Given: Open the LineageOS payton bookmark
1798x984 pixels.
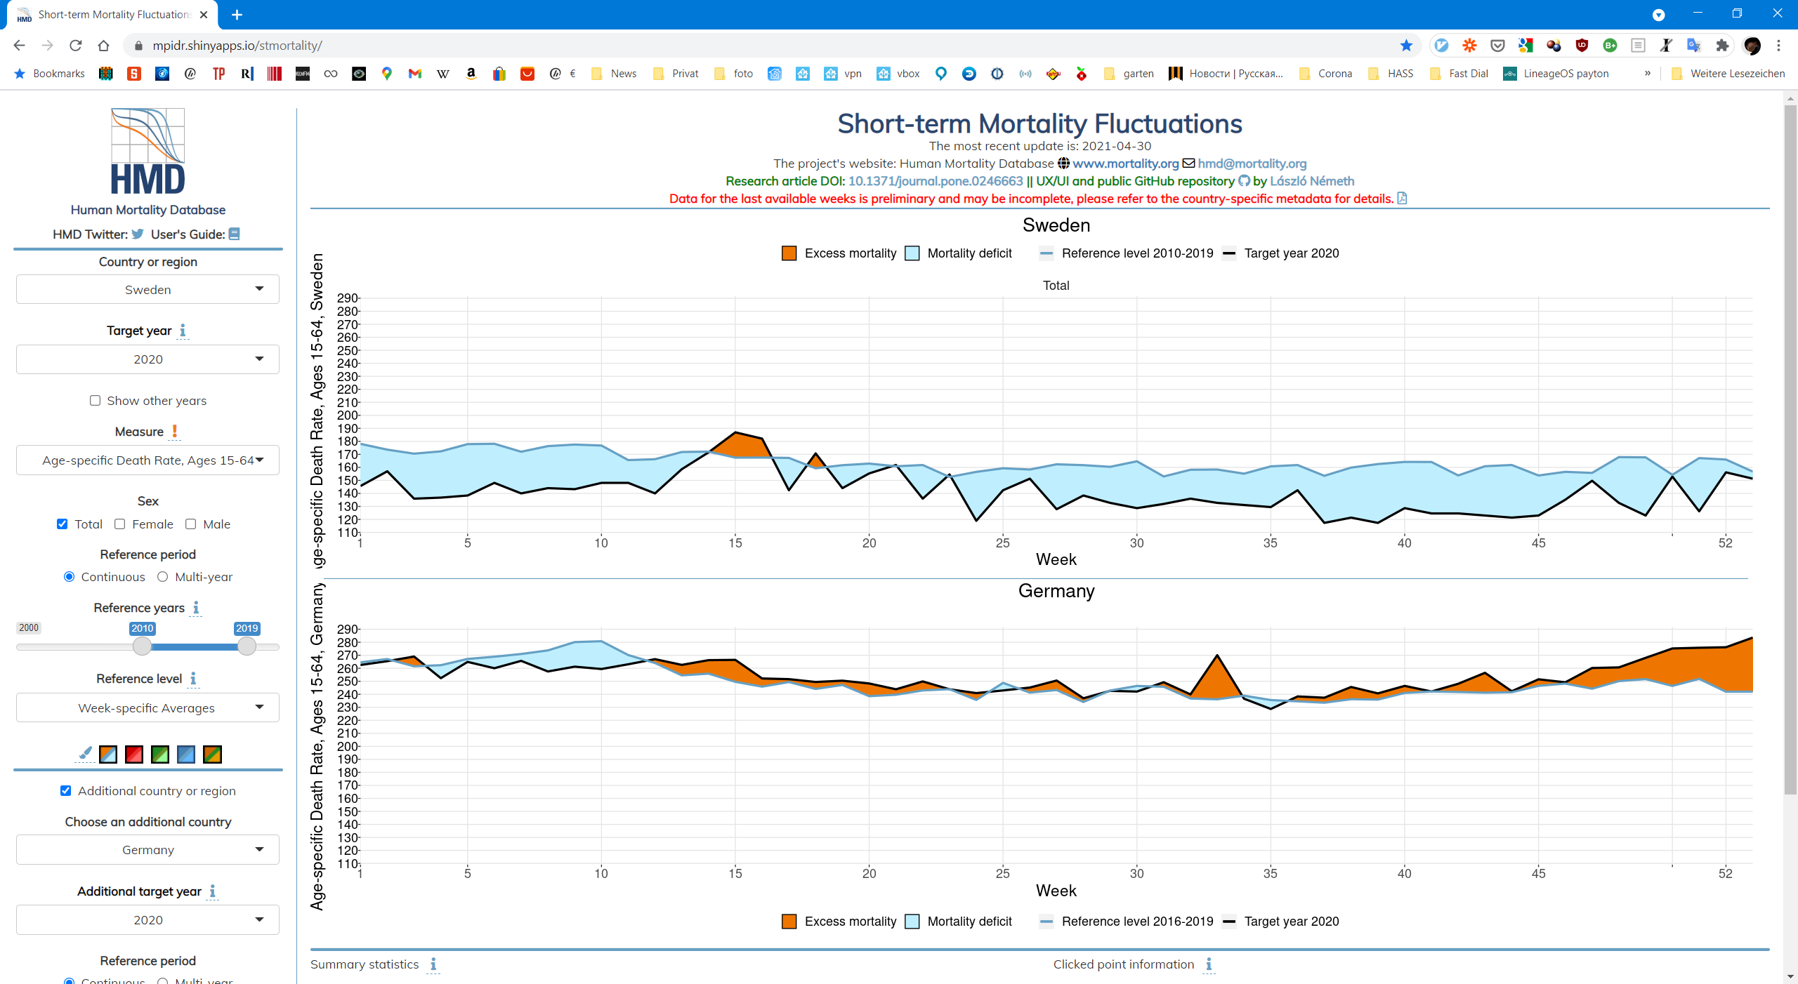Looking at the screenshot, I should (x=1556, y=74).
